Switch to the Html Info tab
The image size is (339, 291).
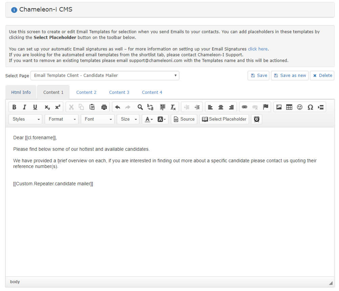pos(21,92)
